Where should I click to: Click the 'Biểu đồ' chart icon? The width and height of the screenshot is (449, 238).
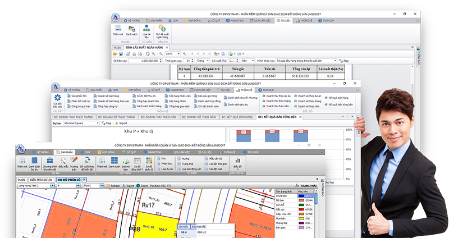point(237,162)
